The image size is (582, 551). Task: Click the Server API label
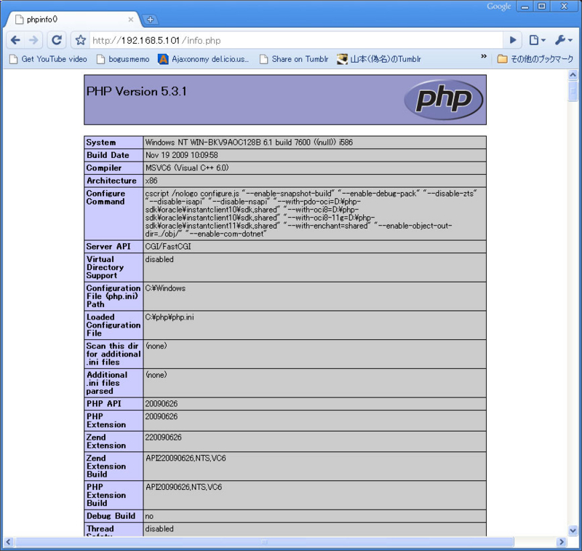coord(108,247)
